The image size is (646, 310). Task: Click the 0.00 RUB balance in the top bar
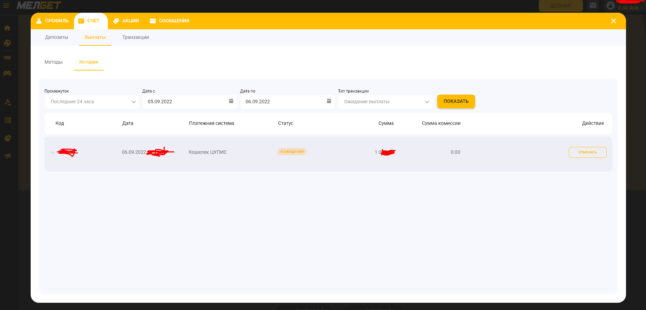pyautogui.click(x=628, y=8)
